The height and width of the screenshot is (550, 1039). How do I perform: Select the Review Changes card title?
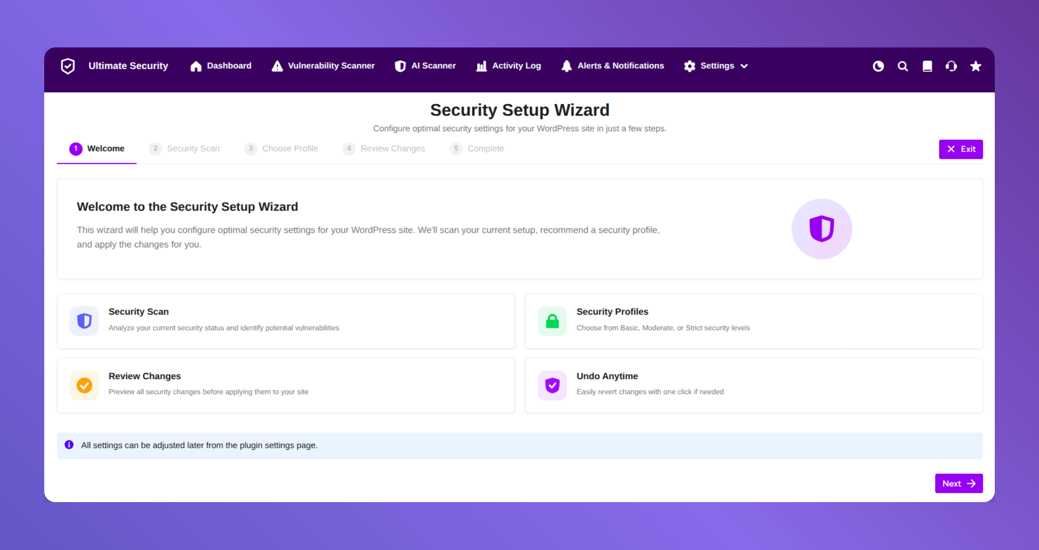145,376
